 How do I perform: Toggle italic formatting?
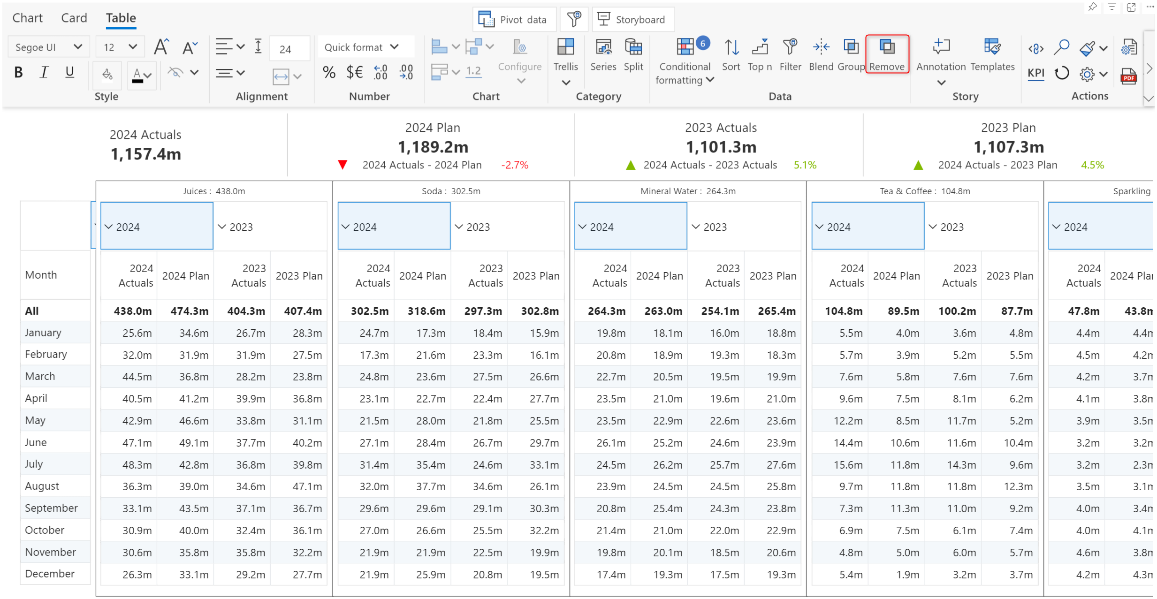click(x=44, y=72)
